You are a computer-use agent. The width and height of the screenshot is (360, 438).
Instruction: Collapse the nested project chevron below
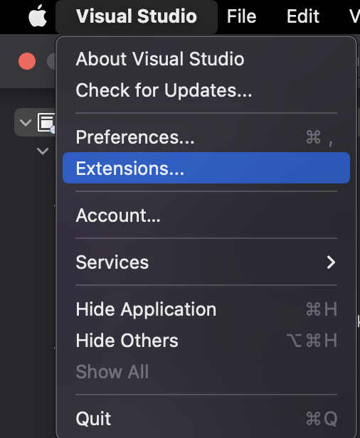click(43, 151)
